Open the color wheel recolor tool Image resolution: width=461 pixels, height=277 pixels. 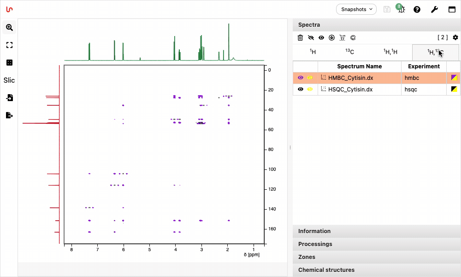[352, 37]
